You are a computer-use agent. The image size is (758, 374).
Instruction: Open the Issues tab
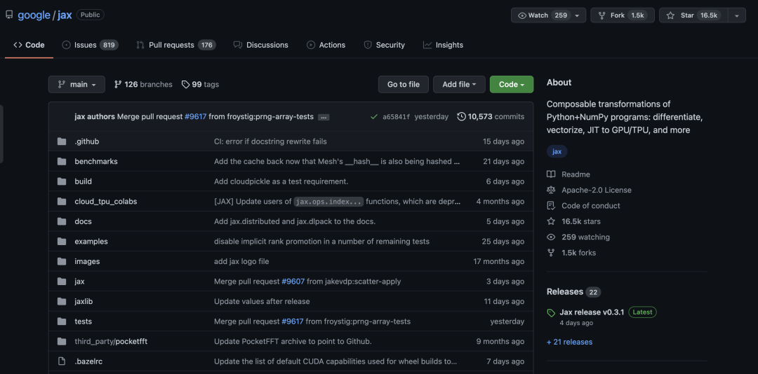pyautogui.click(x=90, y=45)
